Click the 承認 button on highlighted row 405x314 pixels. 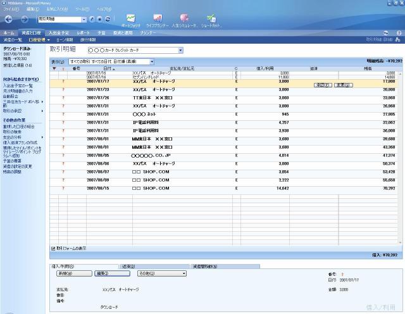tap(323, 85)
